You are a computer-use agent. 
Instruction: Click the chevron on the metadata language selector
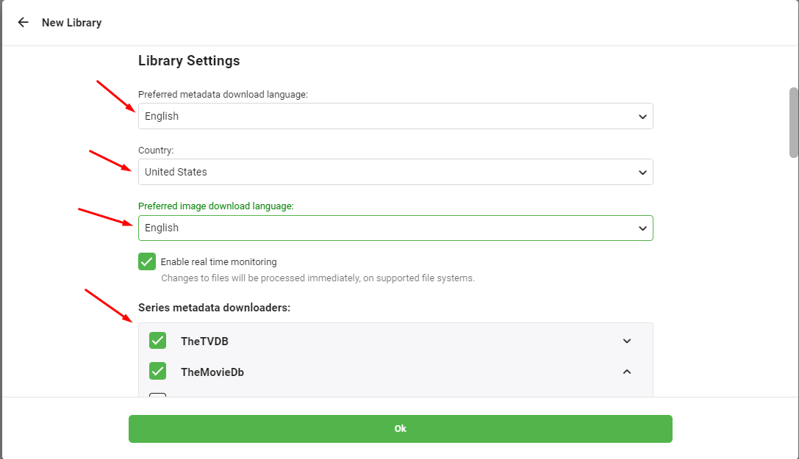pos(642,116)
